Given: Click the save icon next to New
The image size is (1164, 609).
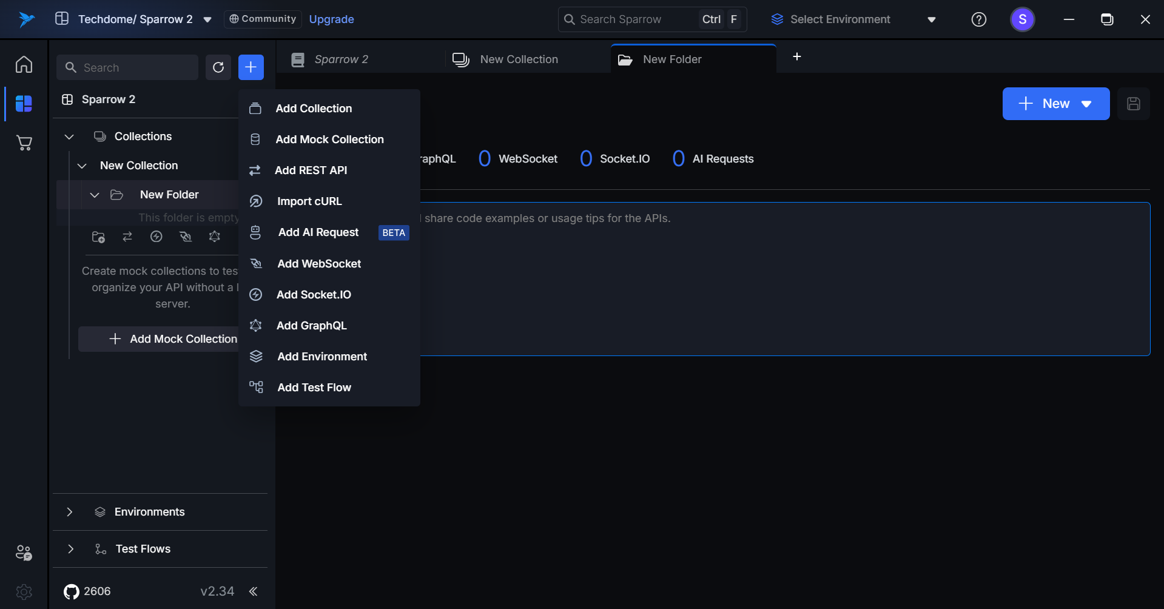Looking at the screenshot, I should [x=1133, y=104].
